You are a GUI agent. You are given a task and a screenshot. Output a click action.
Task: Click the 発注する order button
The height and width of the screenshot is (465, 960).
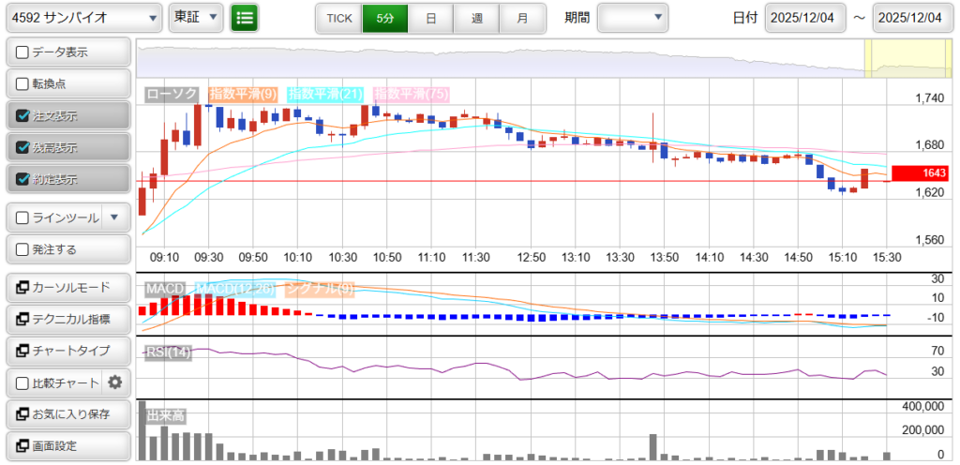tap(67, 249)
